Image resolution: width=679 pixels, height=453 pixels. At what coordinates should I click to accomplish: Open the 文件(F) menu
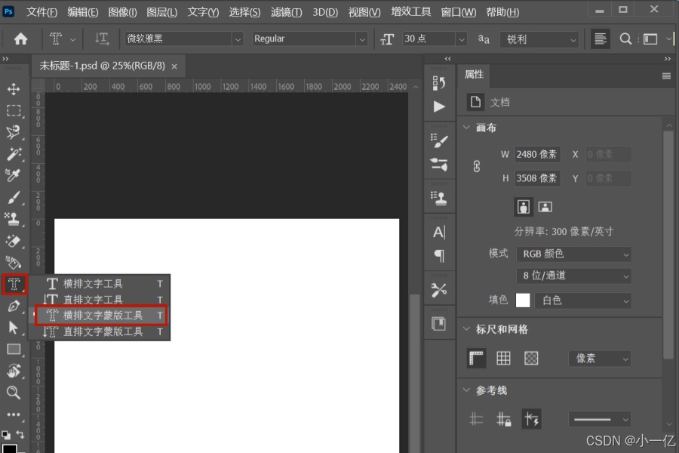[41, 12]
